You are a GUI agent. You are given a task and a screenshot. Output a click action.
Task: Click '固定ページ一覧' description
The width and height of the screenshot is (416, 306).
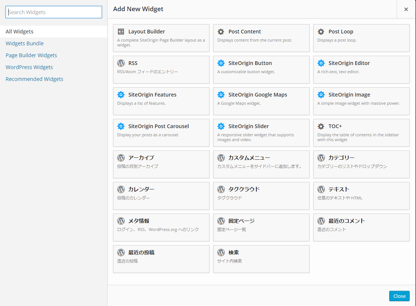[231, 229]
